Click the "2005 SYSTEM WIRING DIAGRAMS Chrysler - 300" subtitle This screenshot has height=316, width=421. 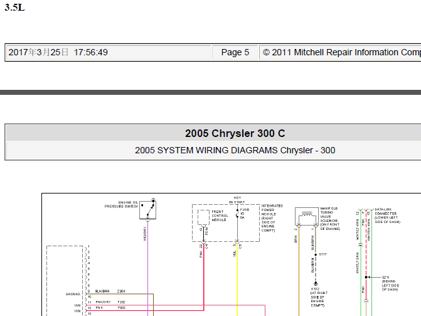pos(235,150)
